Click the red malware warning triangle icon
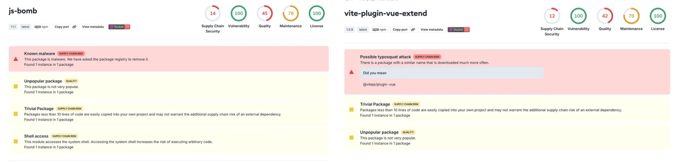The height and width of the screenshot is (162, 676). pos(16,59)
